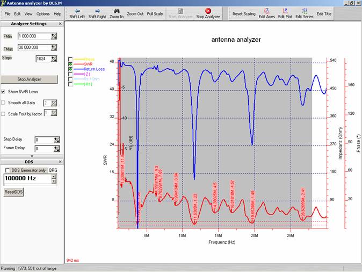The width and height of the screenshot is (362, 272).
Task: Expand the arrow bar below Frame Delay
Action: (x=31, y=156)
